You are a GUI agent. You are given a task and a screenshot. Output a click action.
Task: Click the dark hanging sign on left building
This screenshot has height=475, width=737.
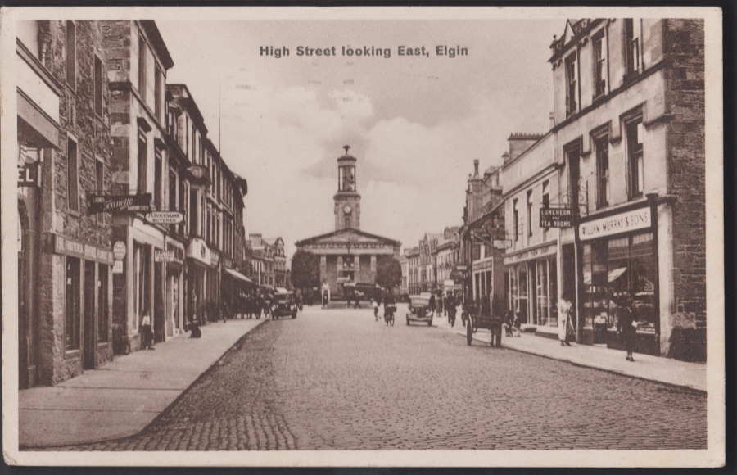pyautogui.click(x=120, y=202)
